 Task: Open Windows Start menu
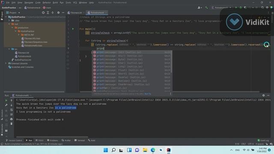coord(106,150)
